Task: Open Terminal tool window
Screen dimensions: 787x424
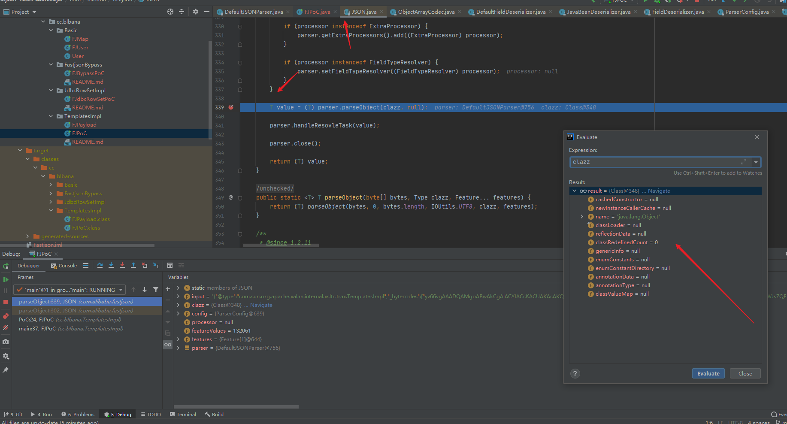Action: tap(183, 415)
